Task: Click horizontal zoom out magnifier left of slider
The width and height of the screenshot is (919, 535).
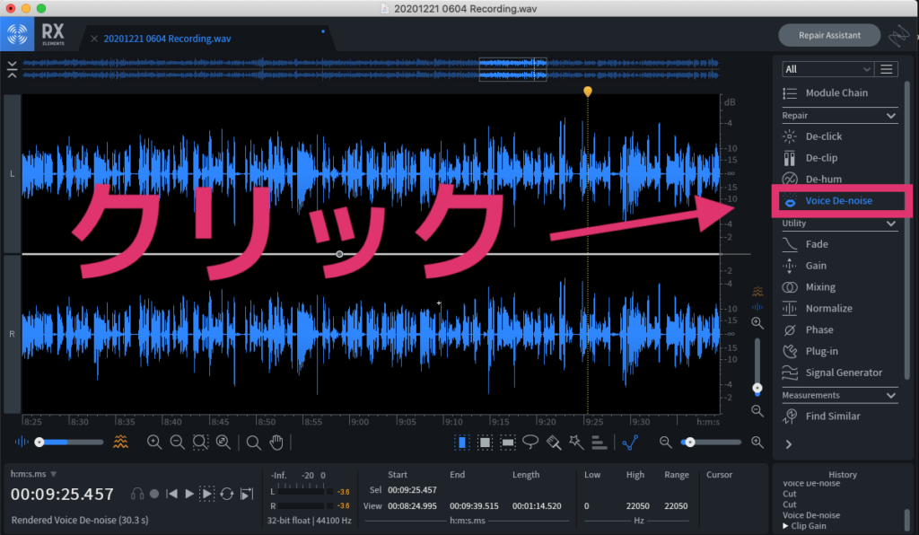Action: tap(665, 443)
